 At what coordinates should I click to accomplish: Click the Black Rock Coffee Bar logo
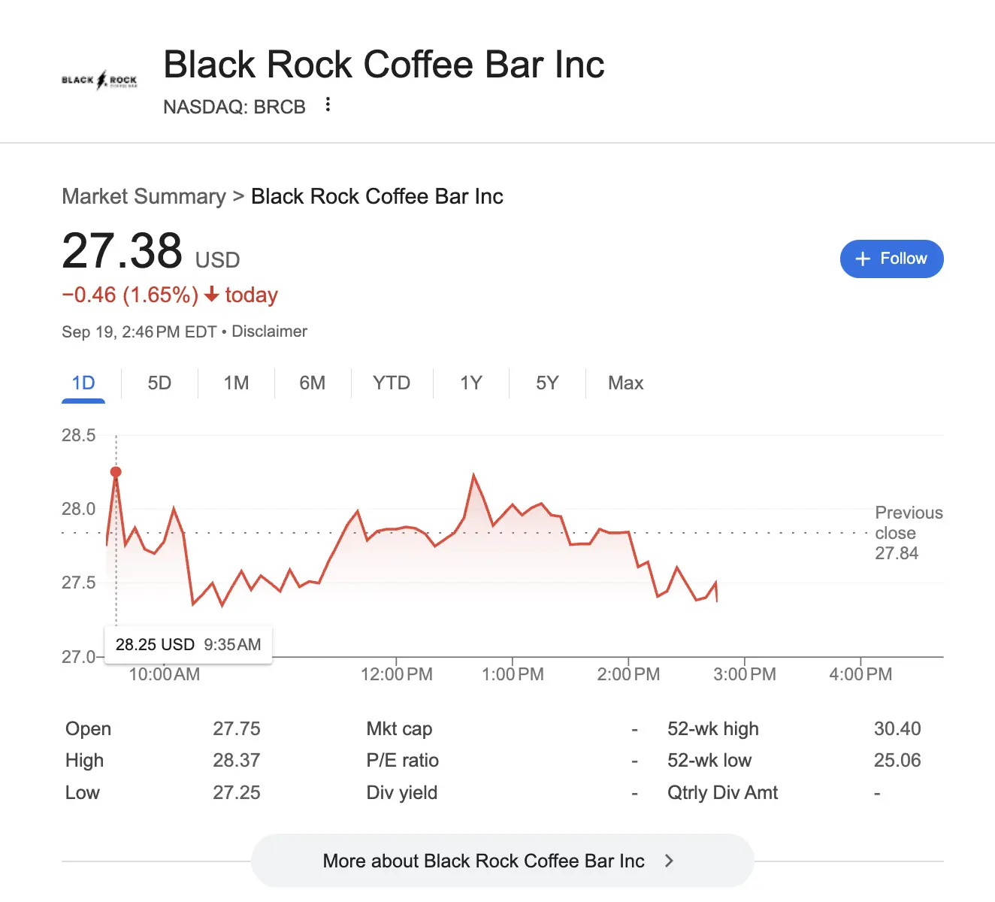pos(99,80)
